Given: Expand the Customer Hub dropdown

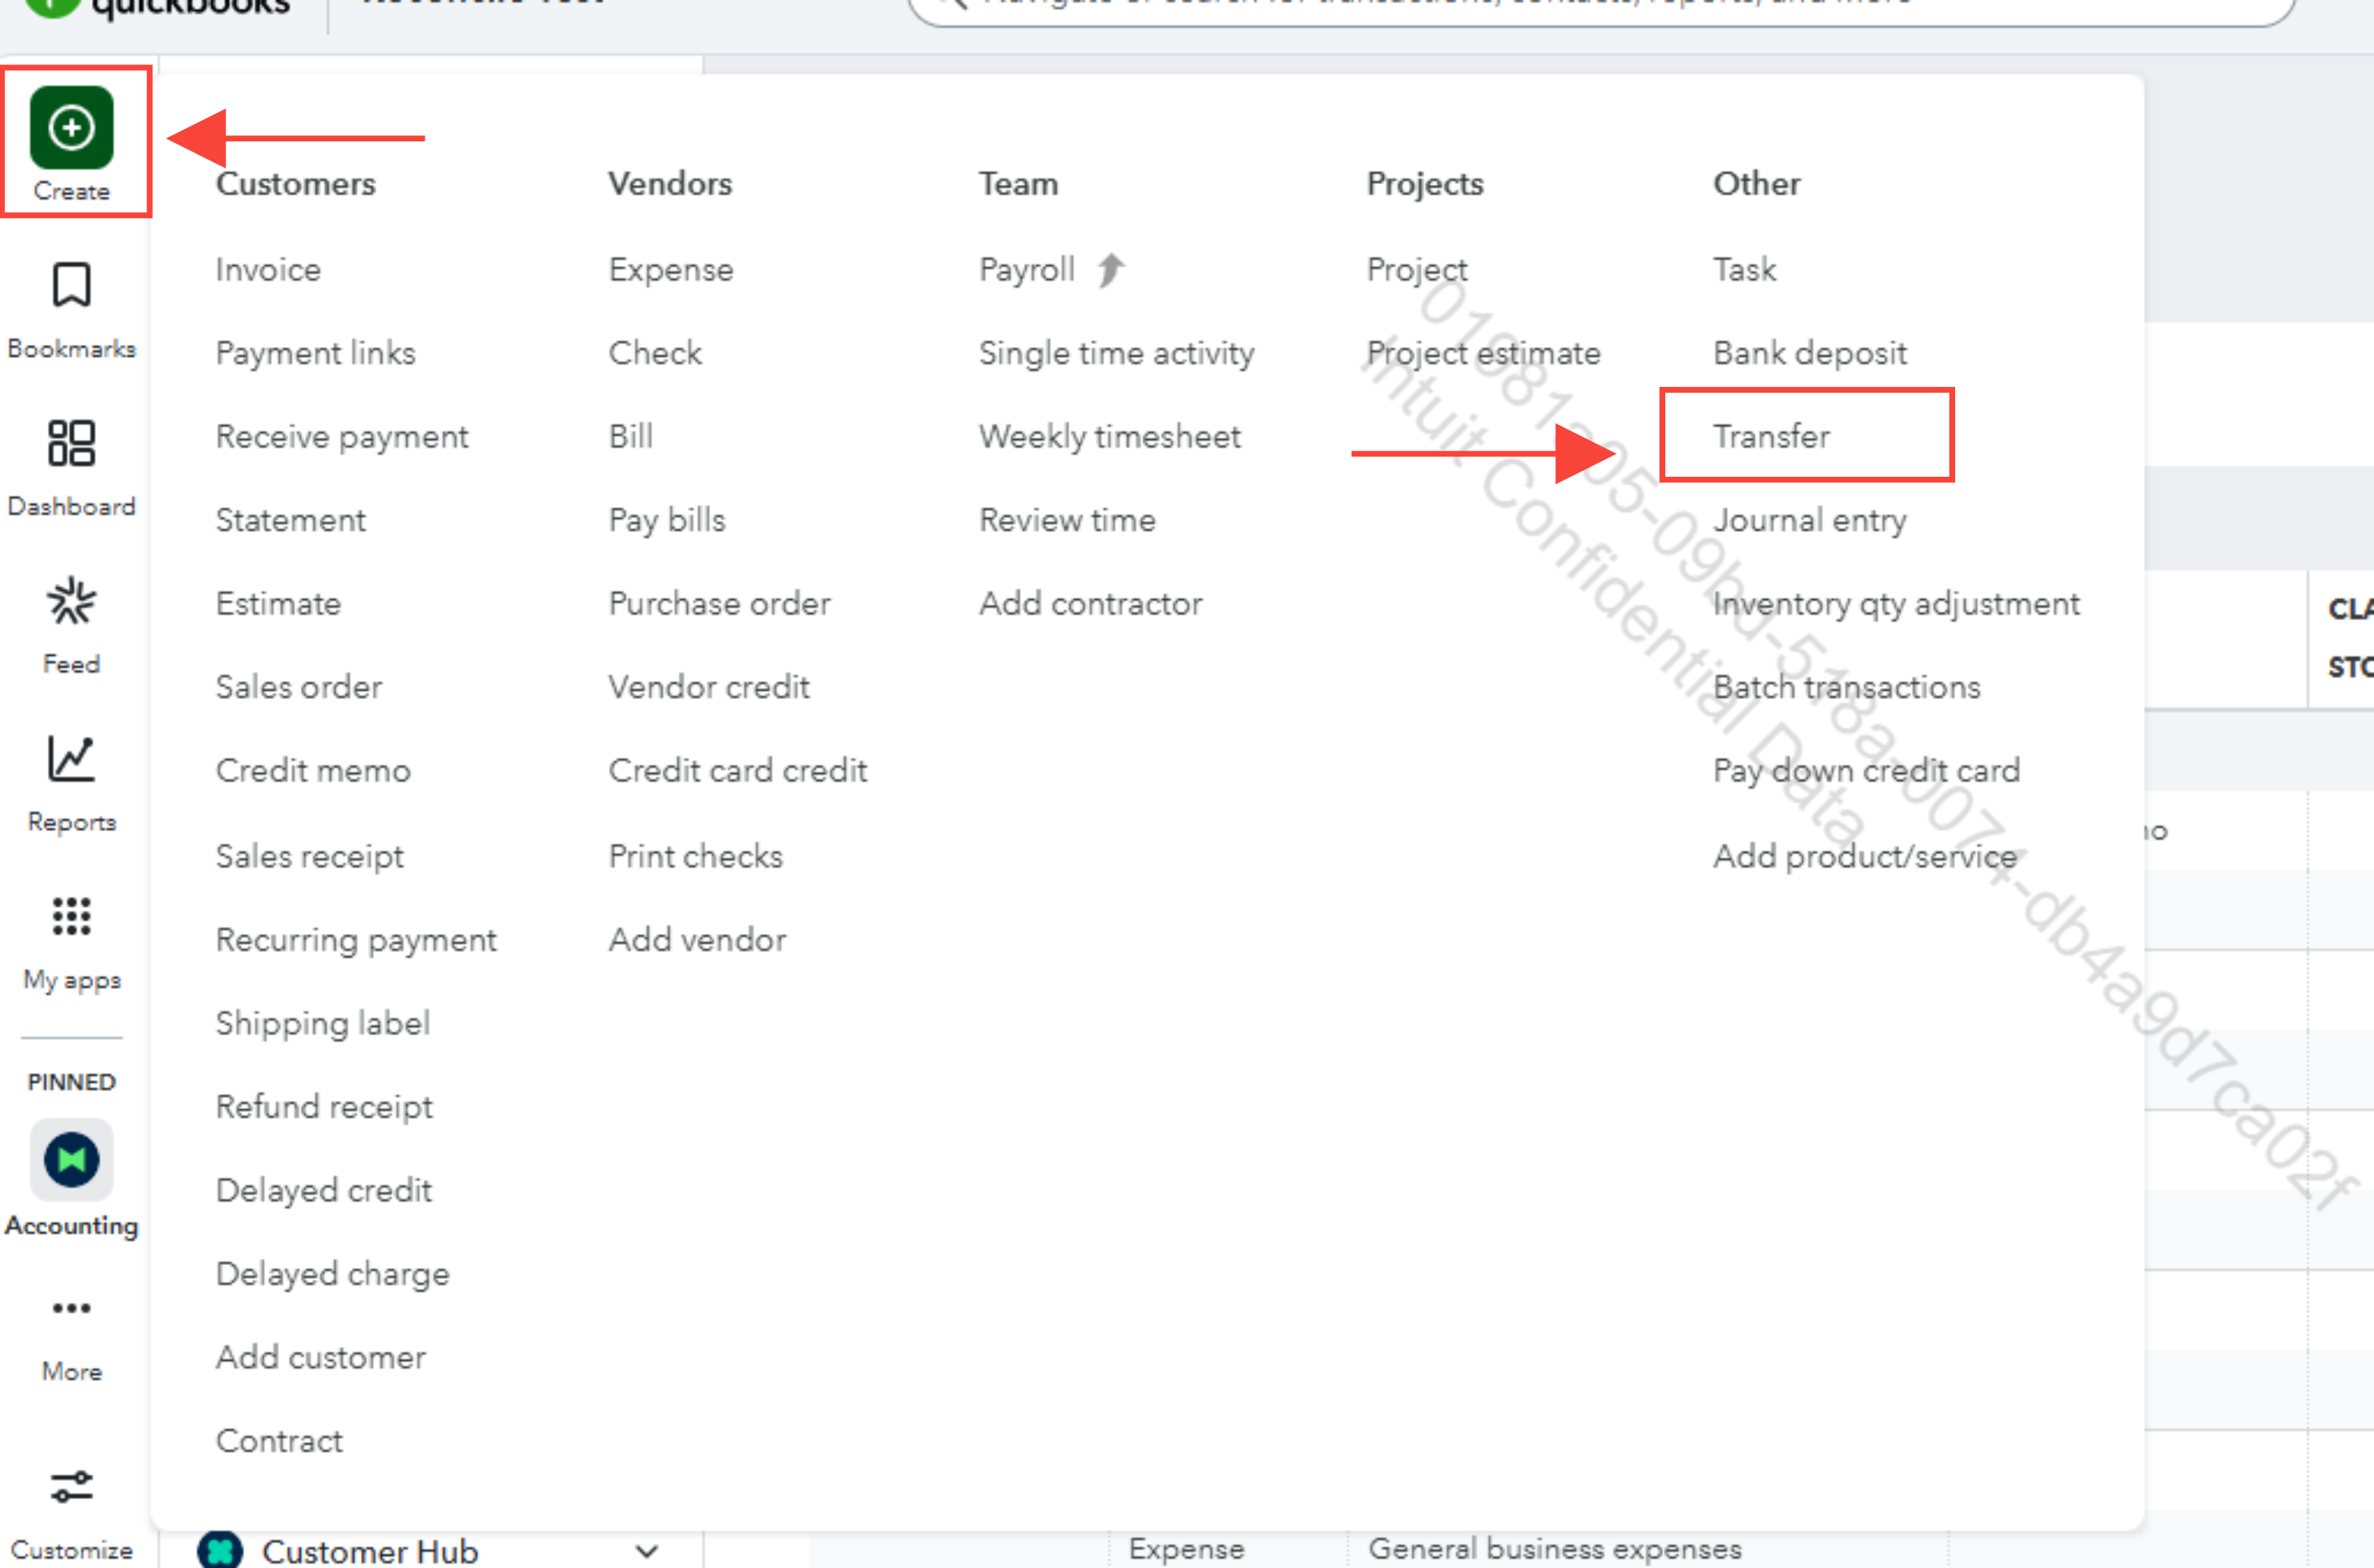Looking at the screenshot, I should [646, 1551].
